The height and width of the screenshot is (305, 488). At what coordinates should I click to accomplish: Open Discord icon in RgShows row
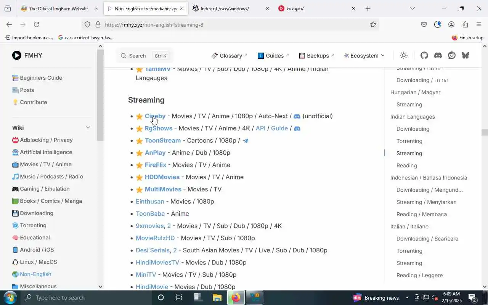(297, 128)
